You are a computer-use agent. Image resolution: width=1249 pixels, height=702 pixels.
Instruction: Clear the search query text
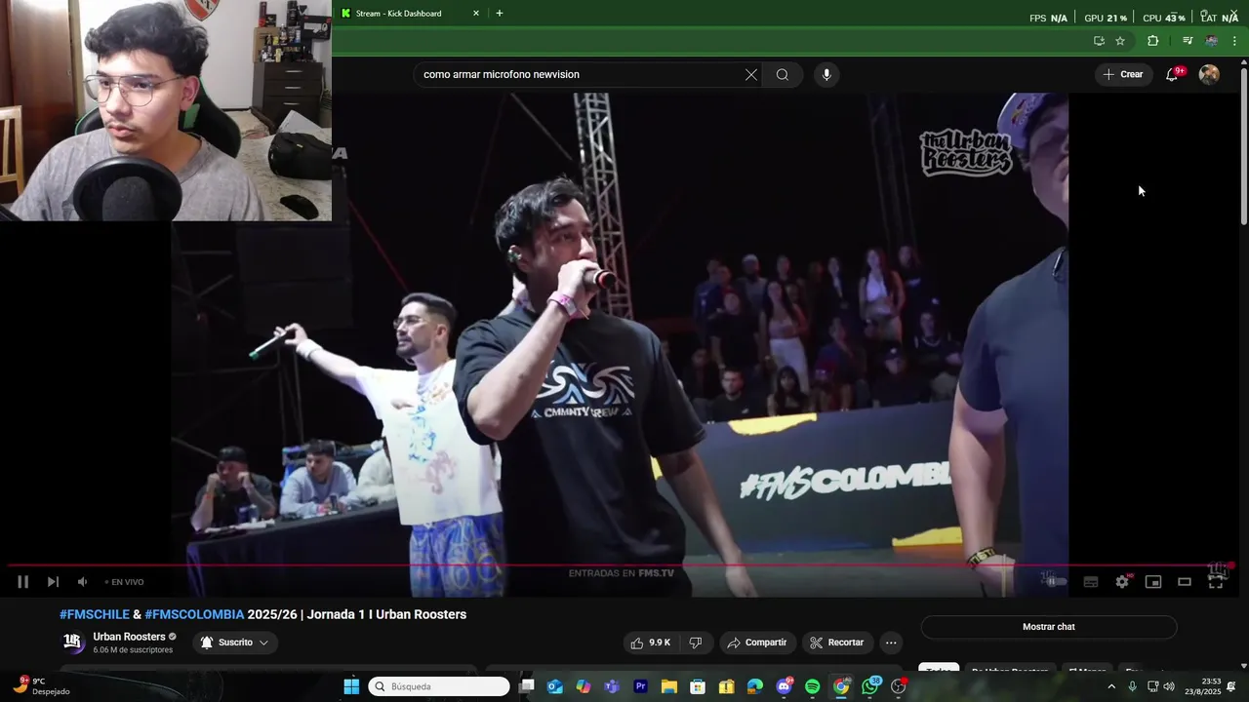(x=751, y=75)
